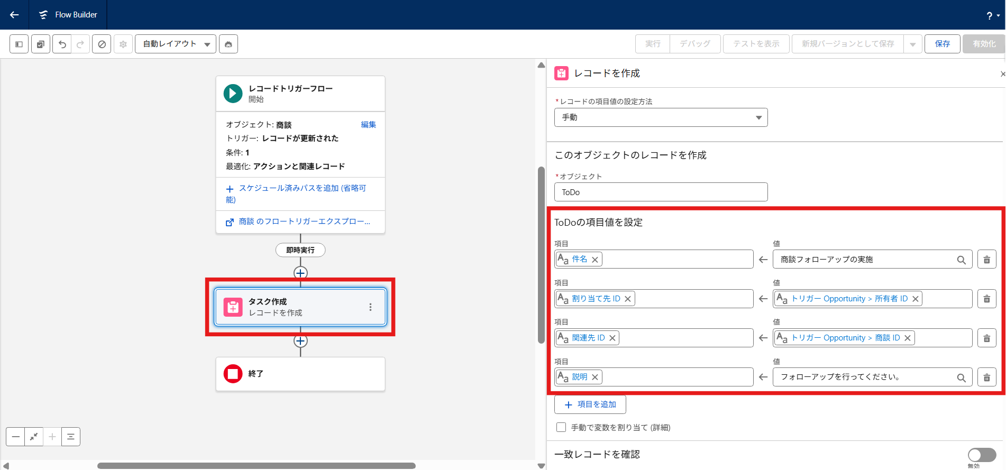Viewport: 1006px width, 470px height.
Task: Add element below タスク作成 node
Action: coord(300,341)
